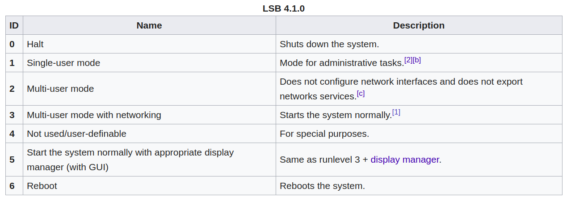Click runlevel ID 0 cell

(x=14, y=44)
